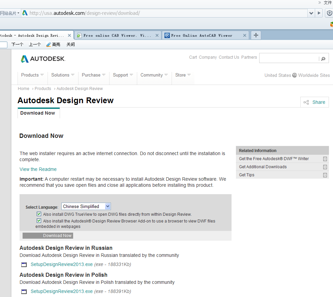Click the go arrow button right of the address bar
This screenshot has height=297, width=333.
(x=319, y=13)
